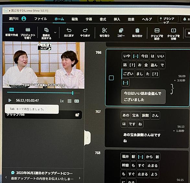Click the コピー (copy) icon
Viewport: 190px width, 183px height.
(121, 31)
